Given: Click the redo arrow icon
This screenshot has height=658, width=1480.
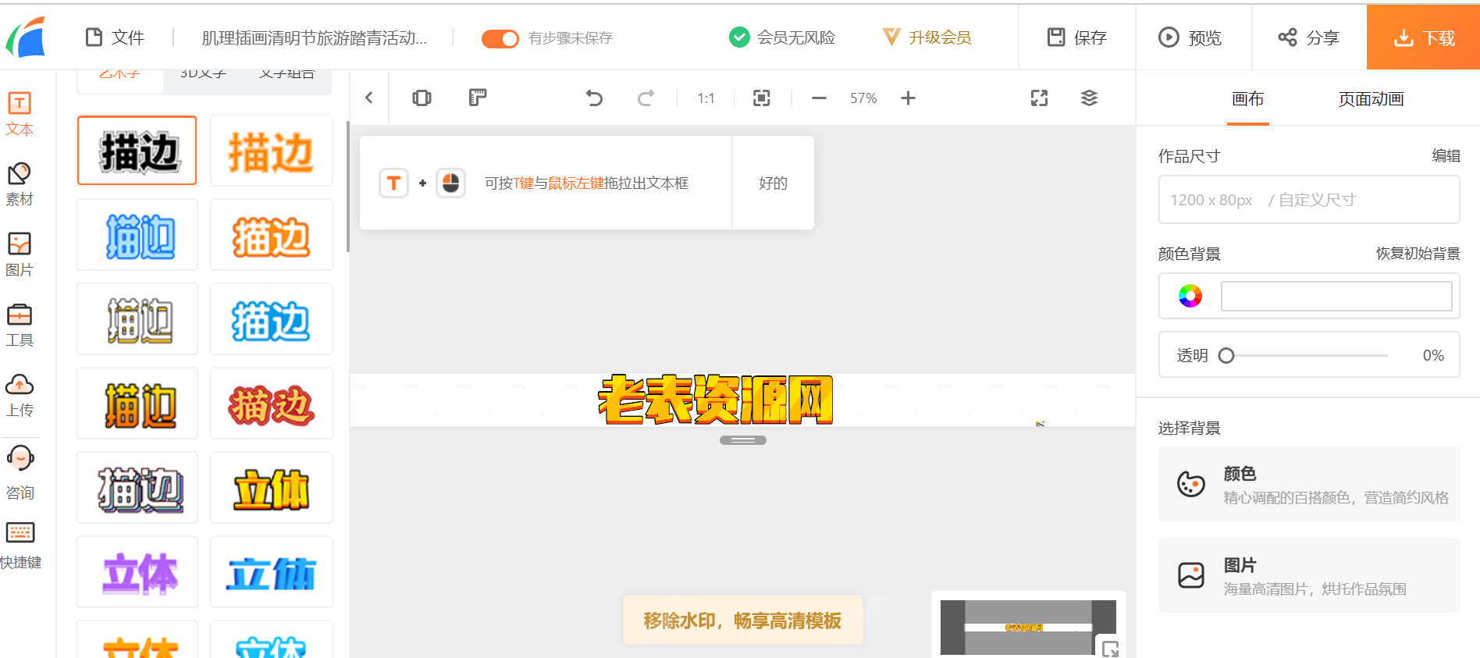Looking at the screenshot, I should 646,98.
